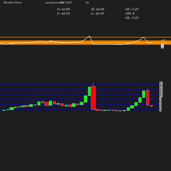Click the "OC: 5.25" reading
The height and width of the screenshot is (171, 171).
pyautogui.click(x=132, y=9)
